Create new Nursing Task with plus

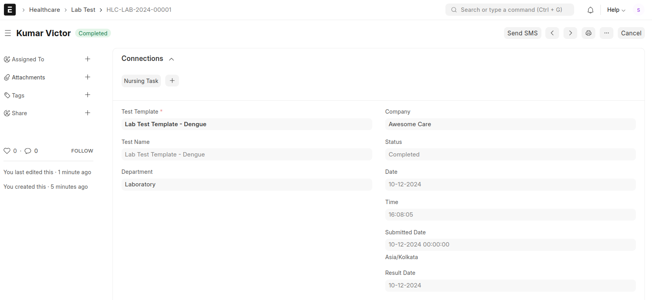click(x=172, y=81)
